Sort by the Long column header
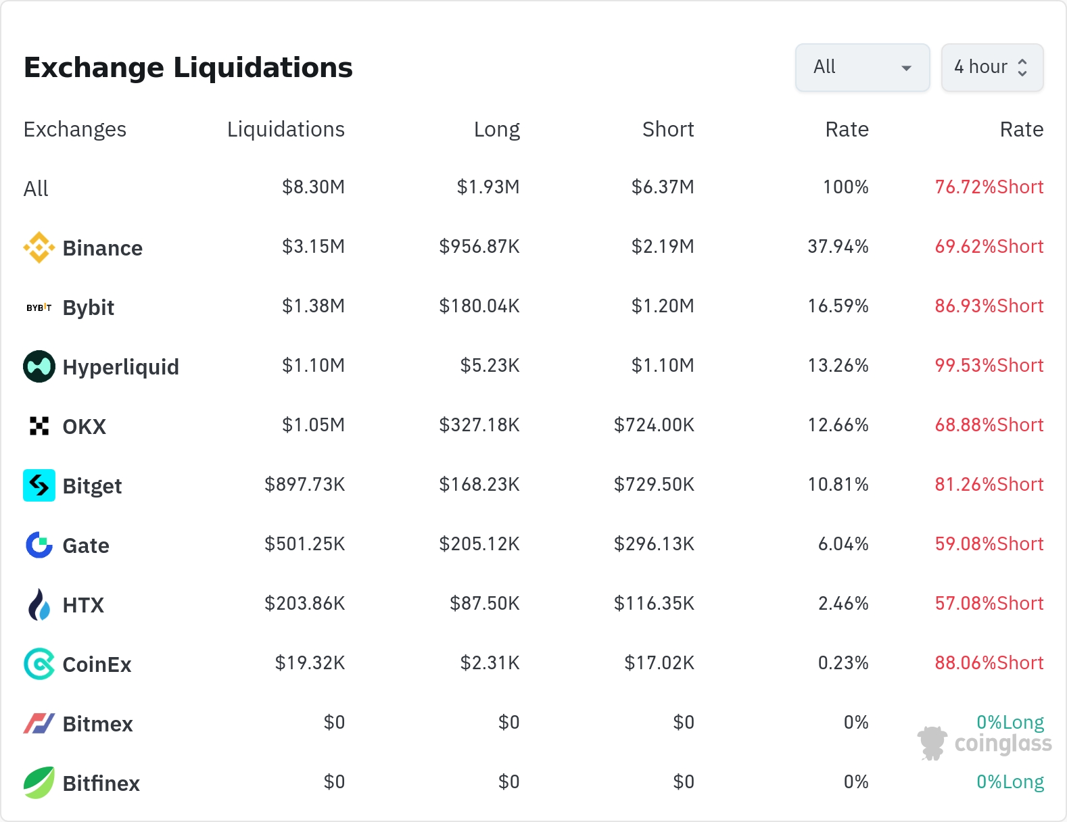 [x=496, y=129]
